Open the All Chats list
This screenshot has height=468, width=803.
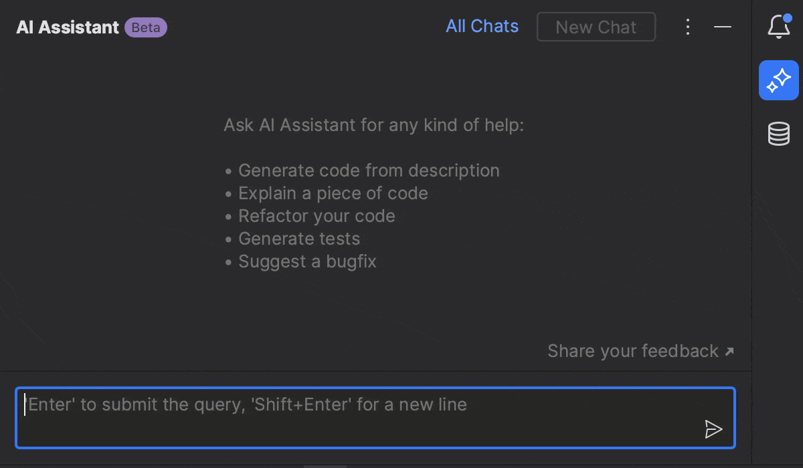tap(482, 27)
